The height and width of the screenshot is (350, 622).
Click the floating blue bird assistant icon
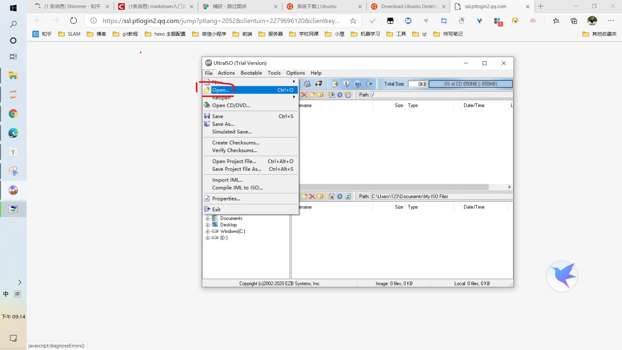(563, 276)
